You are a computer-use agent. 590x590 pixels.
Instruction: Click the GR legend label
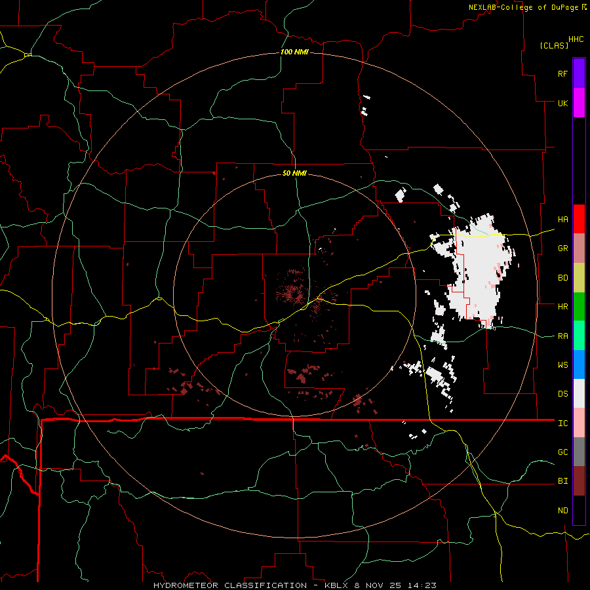562,248
